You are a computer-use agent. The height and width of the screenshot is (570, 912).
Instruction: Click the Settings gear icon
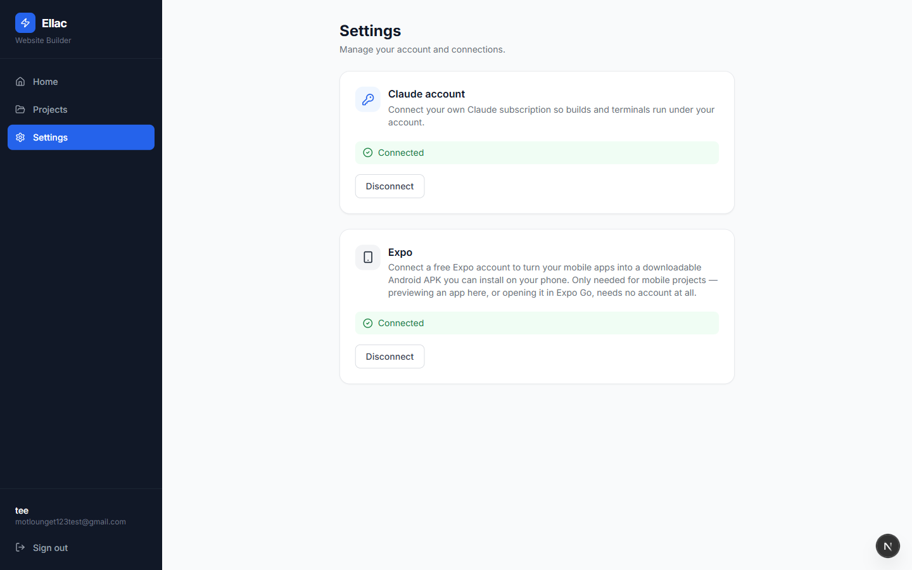tap(20, 137)
